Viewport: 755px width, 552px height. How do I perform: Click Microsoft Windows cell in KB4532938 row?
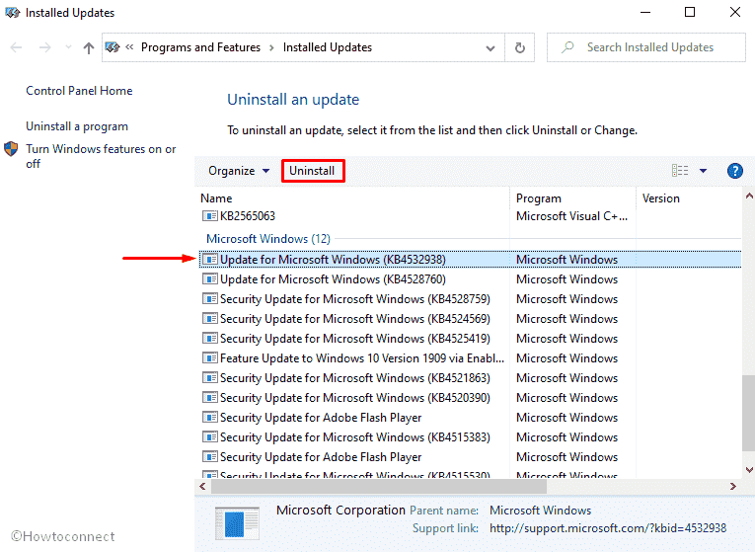tap(566, 260)
